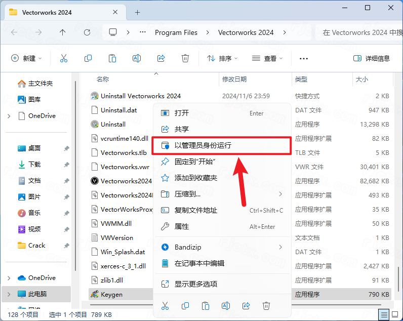This screenshot has width=403, height=321.
Task: Choose 显示更多选项 from the context menu
Action: click(x=196, y=284)
